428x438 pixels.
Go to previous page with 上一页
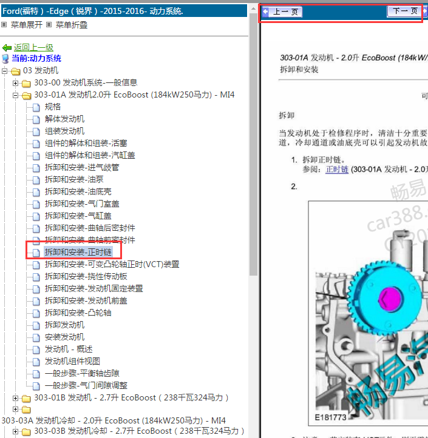pos(282,12)
